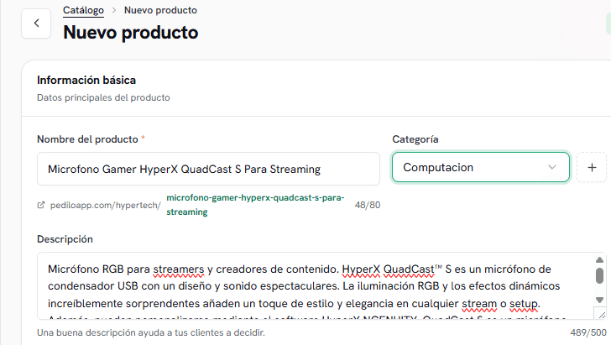
Task: Click the Información básica section heading
Action: pos(86,81)
